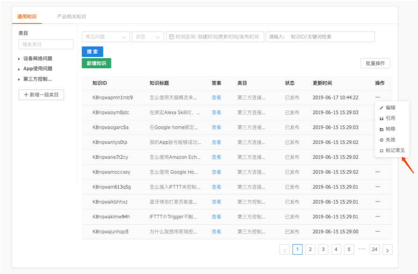Screen dimensions: 418x274
Task: Click the green 新增知识 button
Action: tap(96, 63)
